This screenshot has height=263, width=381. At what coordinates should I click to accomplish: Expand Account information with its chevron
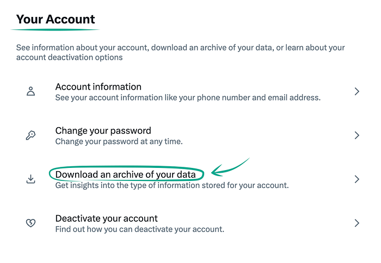[357, 91]
